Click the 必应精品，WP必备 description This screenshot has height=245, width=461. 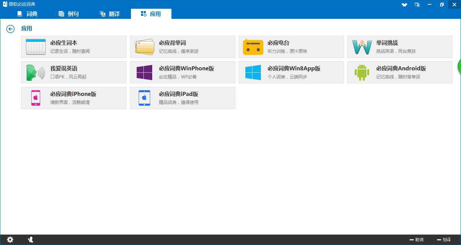tap(178, 77)
